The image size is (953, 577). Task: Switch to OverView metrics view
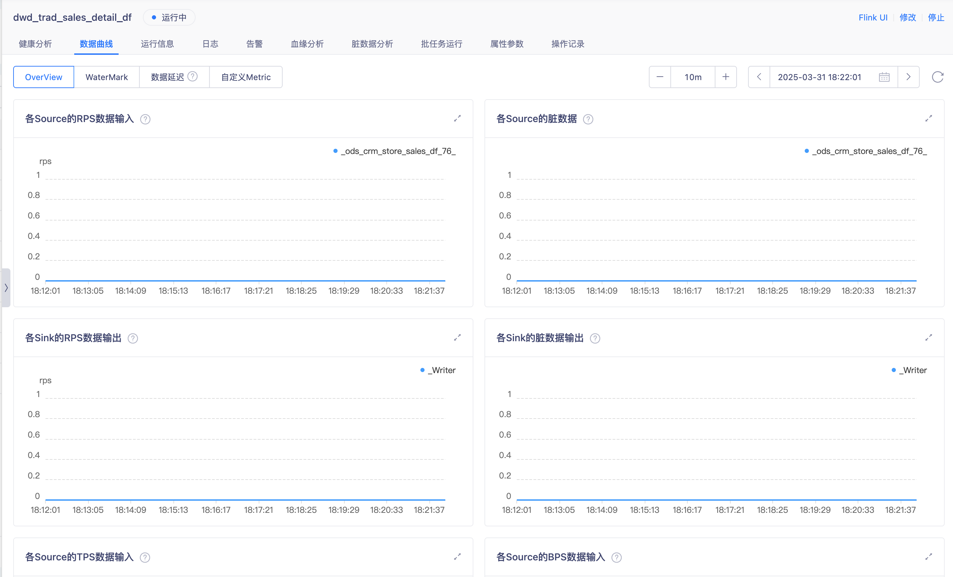[44, 77]
